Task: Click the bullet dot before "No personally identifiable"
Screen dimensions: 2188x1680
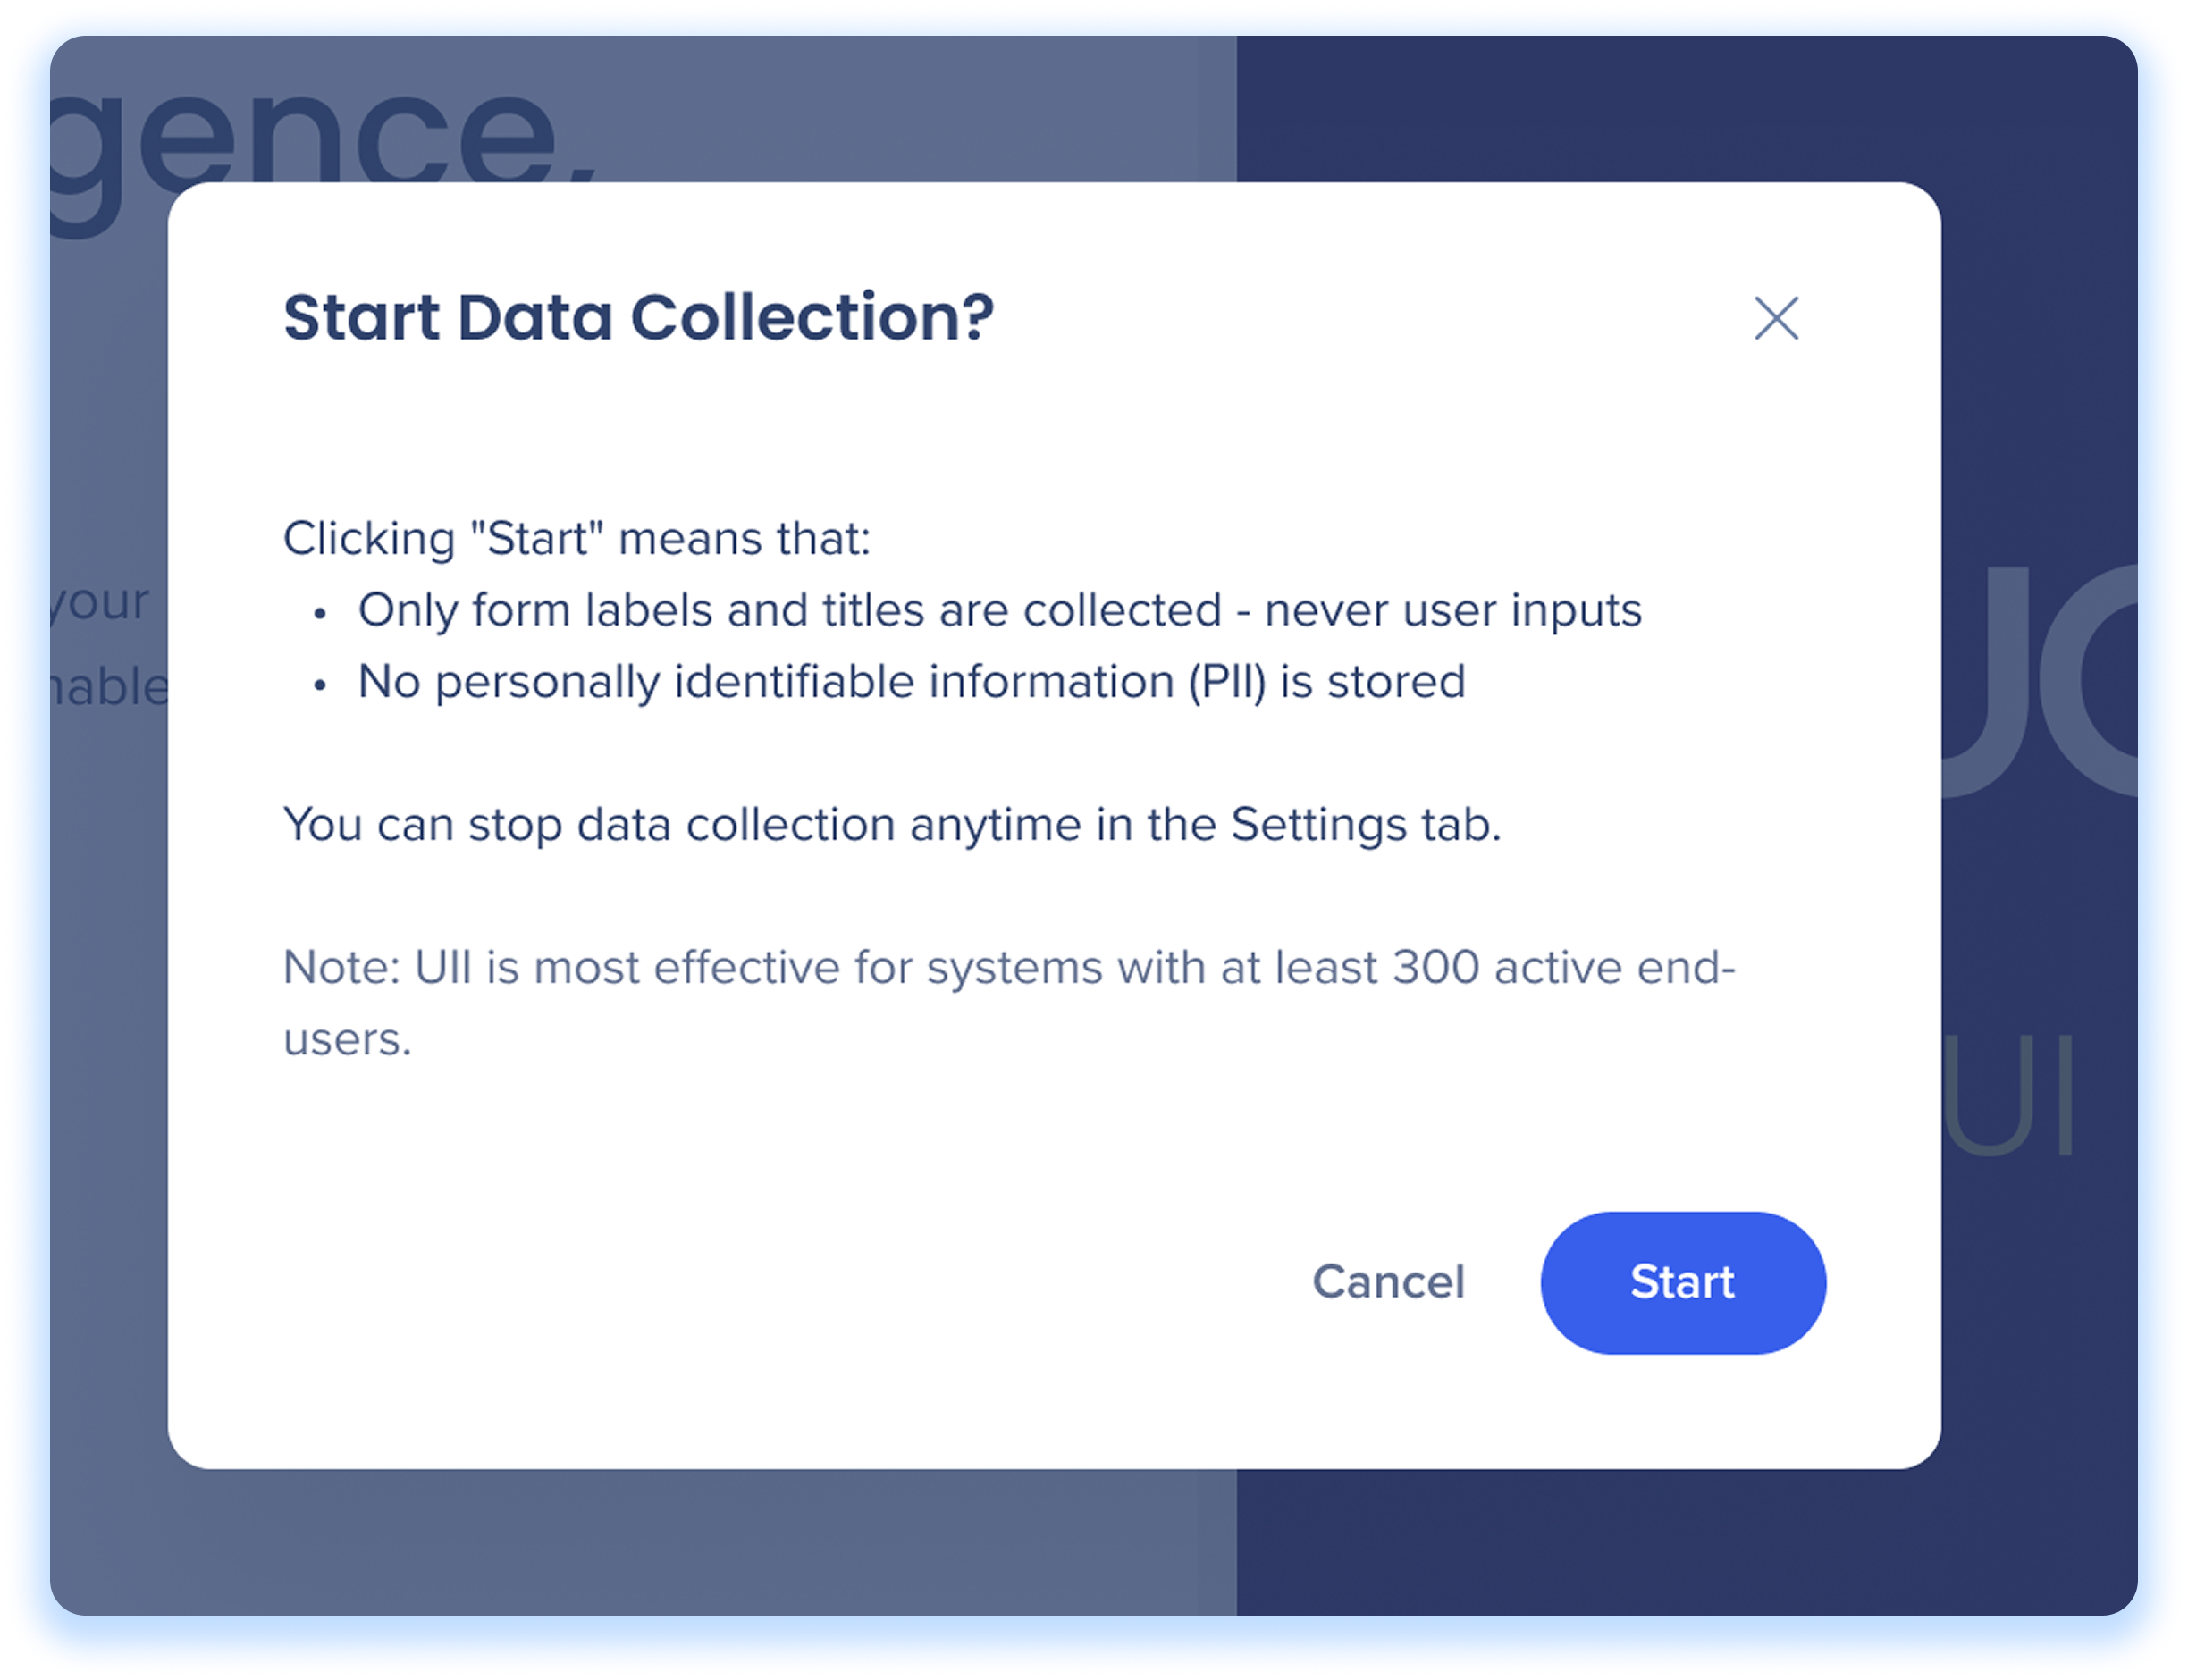Action: tap(320, 686)
